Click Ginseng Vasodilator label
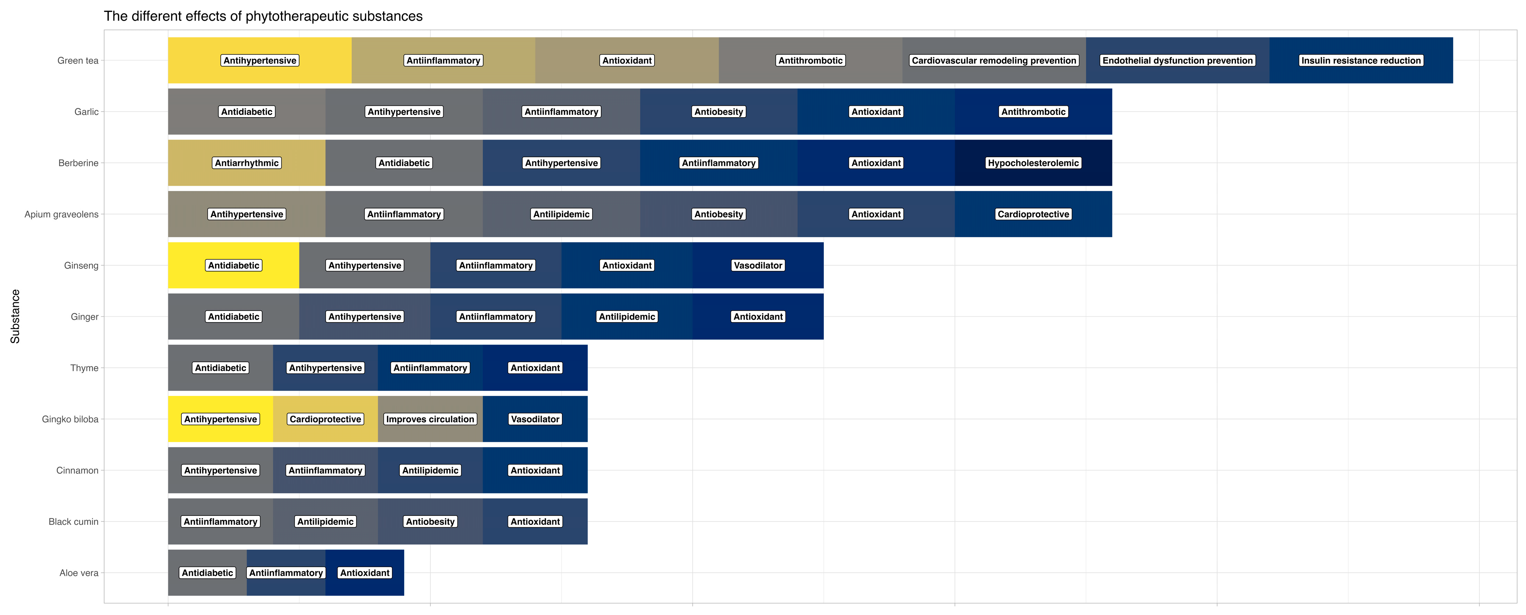This screenshot has width=1526, height=615. point(758,266)
